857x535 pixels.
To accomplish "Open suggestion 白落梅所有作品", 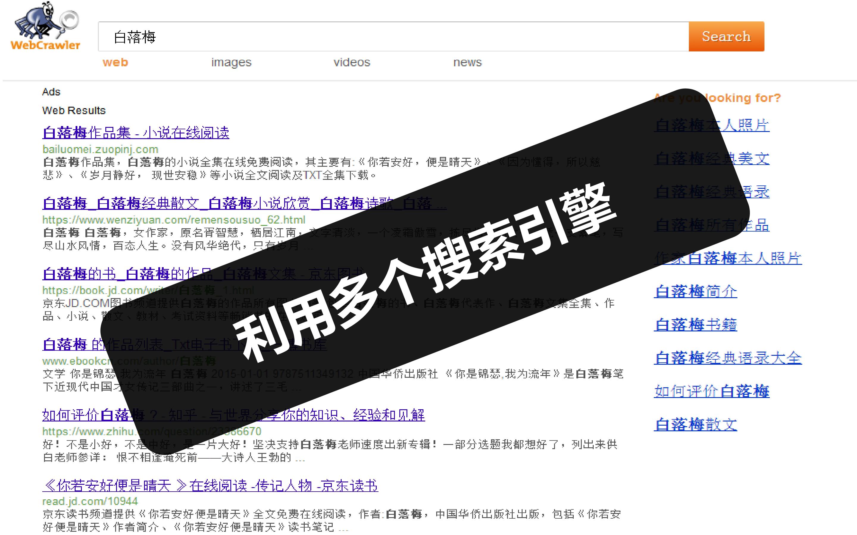I will point(711,225).
